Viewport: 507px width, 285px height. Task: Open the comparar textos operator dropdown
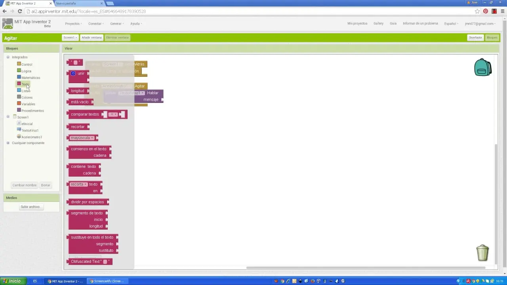point(113,114)
